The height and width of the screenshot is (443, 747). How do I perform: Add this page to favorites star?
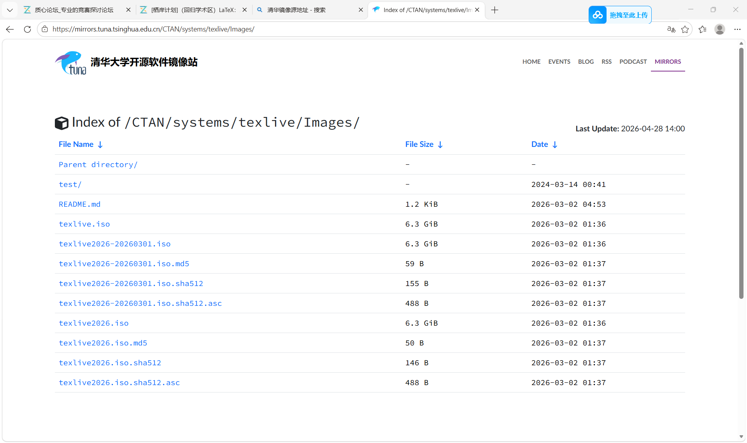pyautogui.click(x=685, y=29)
